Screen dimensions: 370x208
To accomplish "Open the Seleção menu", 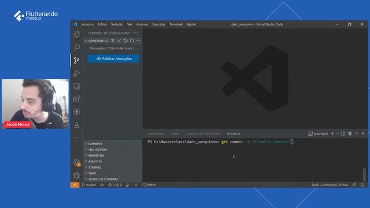I will coord(117,24).
